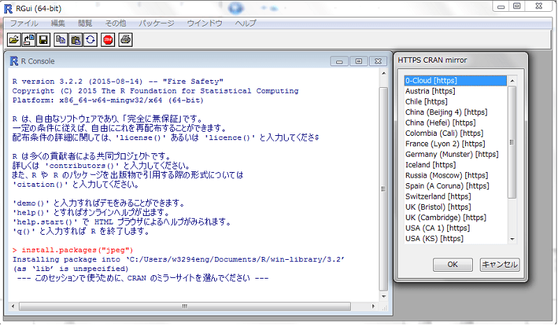Minimize the R Console window

click(339, 61)
